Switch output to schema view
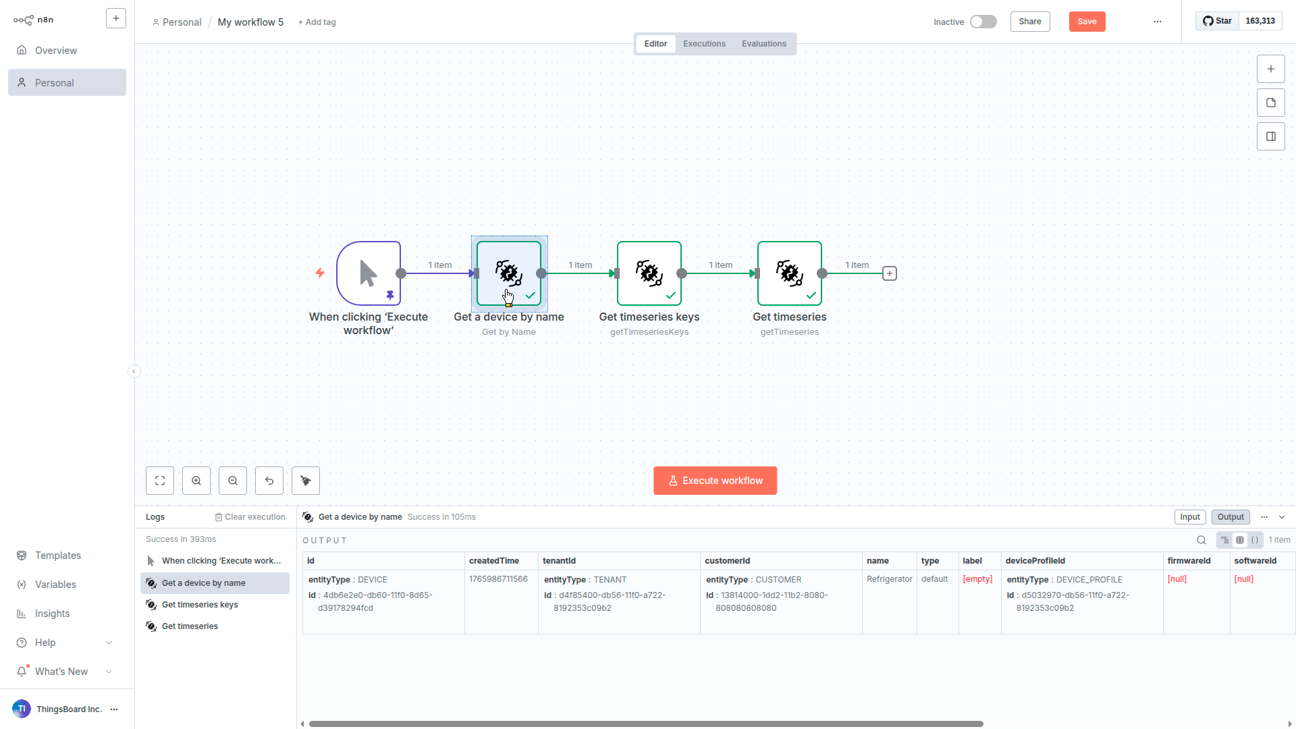The height and width of the screenshot is (729, 1296). [1225, 540]
